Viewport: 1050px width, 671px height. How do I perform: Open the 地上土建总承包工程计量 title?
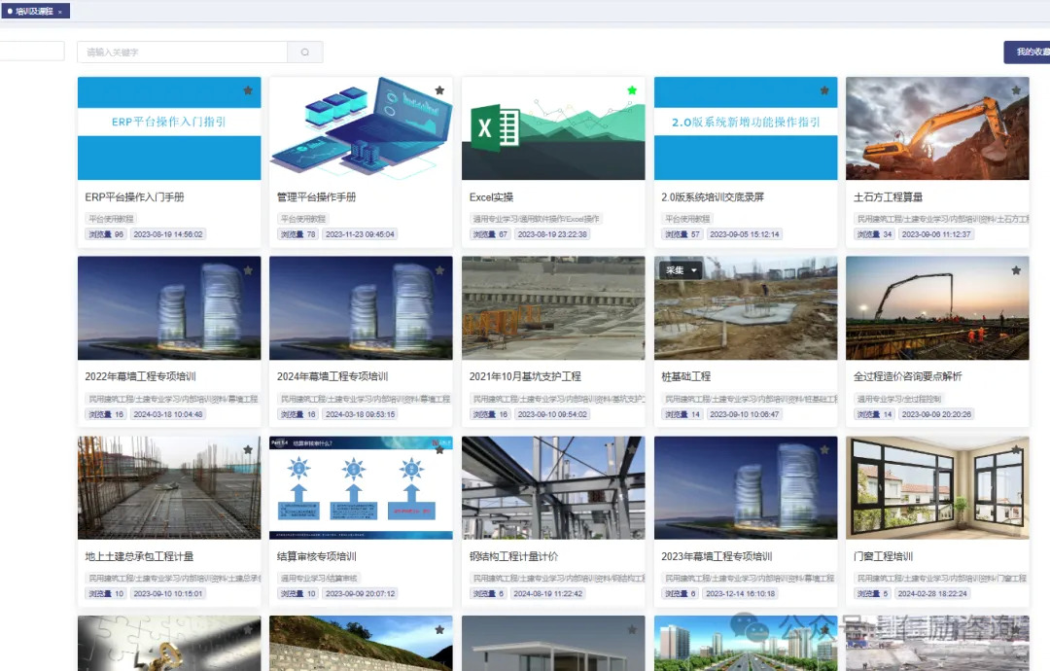[x=139, y=556]
